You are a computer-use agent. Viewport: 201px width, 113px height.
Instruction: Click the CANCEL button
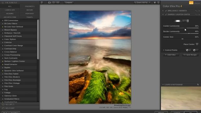(x=177, y=112)
